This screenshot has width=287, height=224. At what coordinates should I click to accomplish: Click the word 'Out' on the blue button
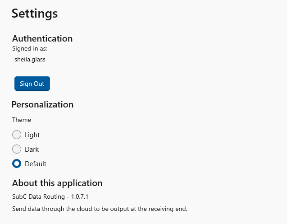point(39,84)
